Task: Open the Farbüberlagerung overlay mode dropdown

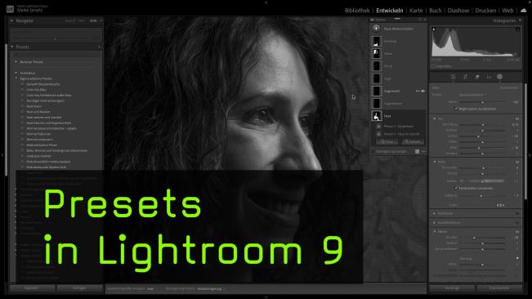Action: pos(211,289)
